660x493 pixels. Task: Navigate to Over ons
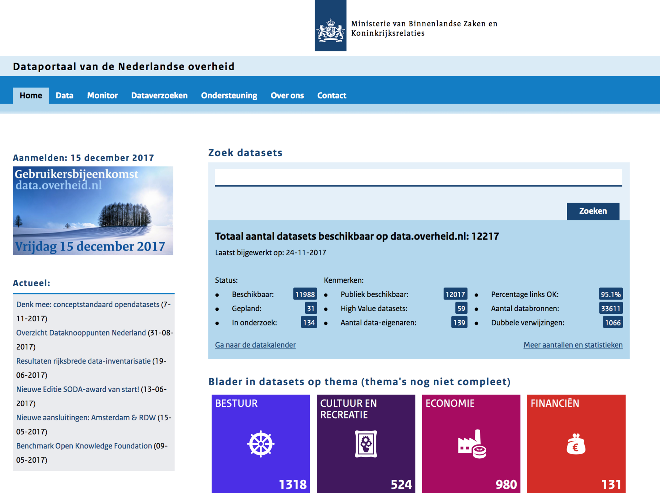(x=287, y=96)
